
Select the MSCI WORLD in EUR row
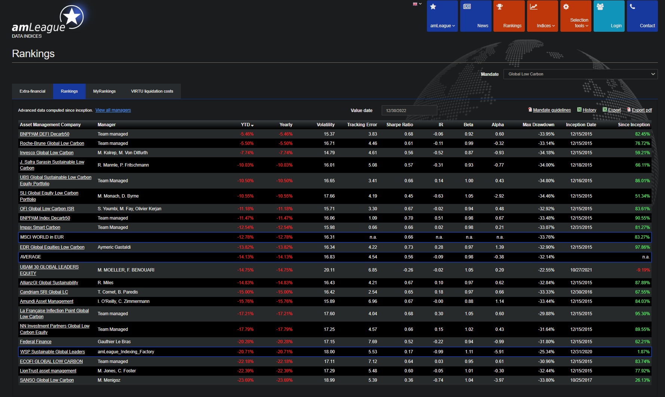[335, 237]
